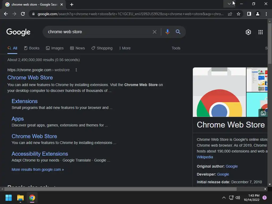Reload the page with the refresh icon
The width and height of the screenshot is (272, 204).
[x=23, y=14]
